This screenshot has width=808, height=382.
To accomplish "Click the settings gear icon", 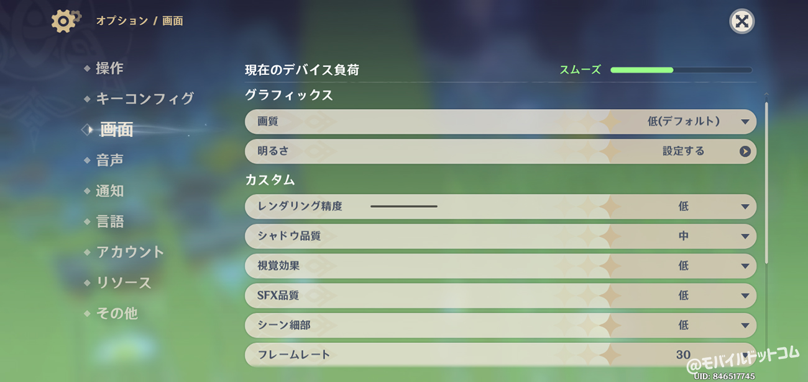I will pos(65,21).
